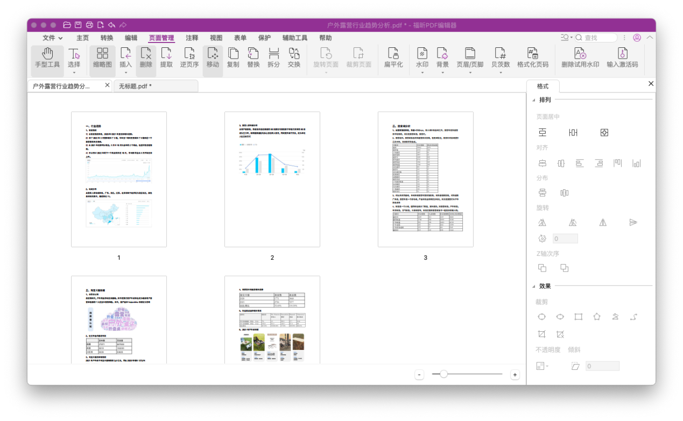Collapse the 排列 section in format panel

[533, 100]
